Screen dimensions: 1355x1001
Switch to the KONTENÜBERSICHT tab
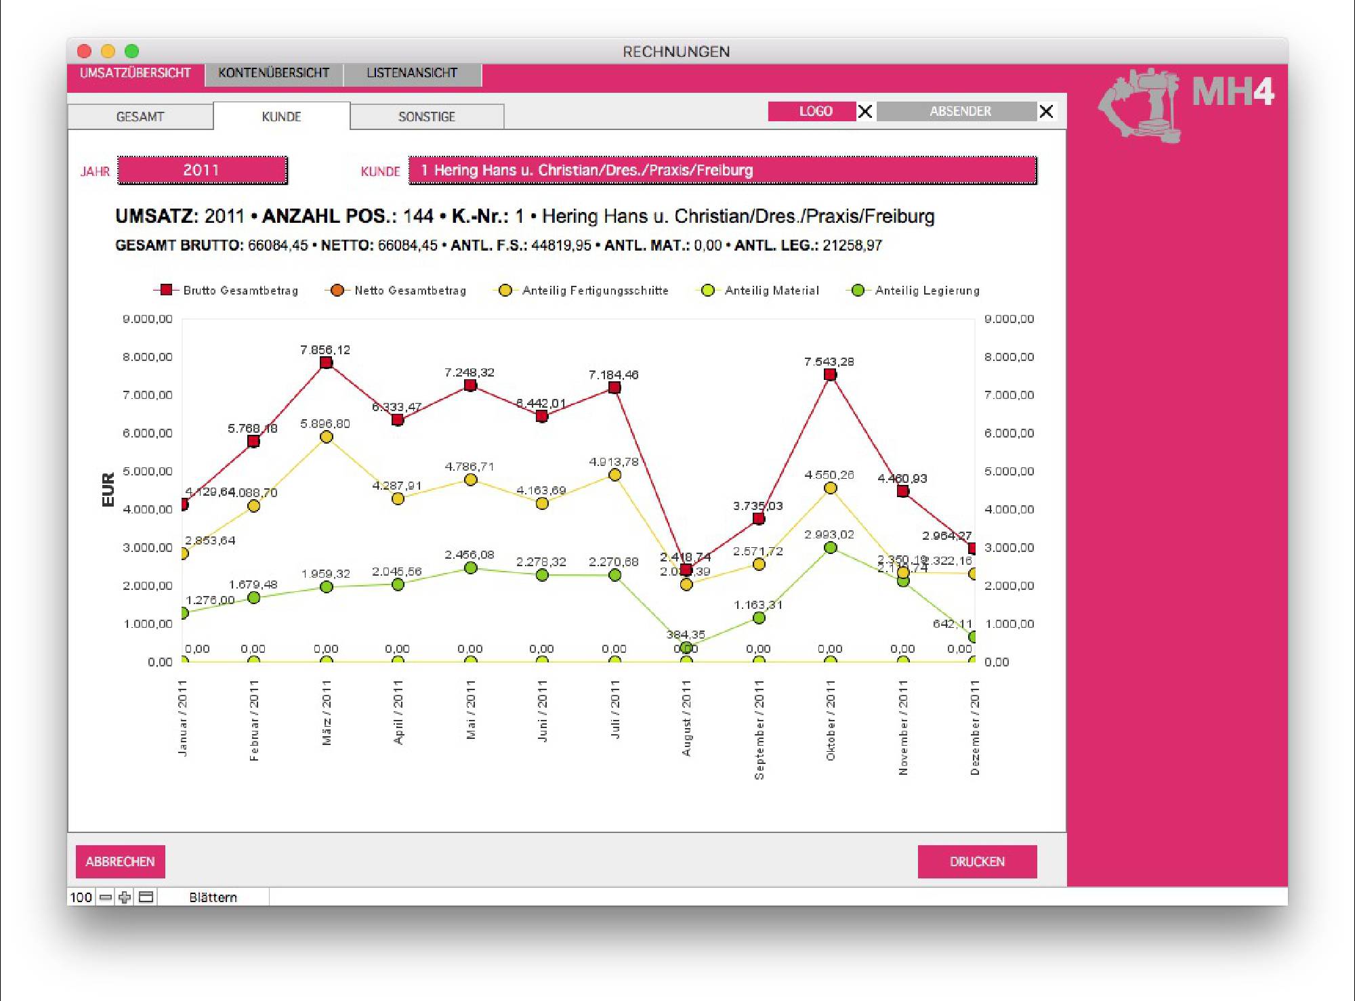[x=274, y=73]
